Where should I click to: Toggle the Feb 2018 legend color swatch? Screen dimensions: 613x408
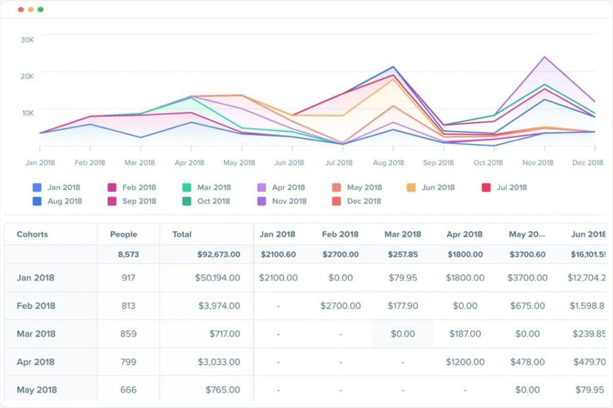(x=112, y=188)
